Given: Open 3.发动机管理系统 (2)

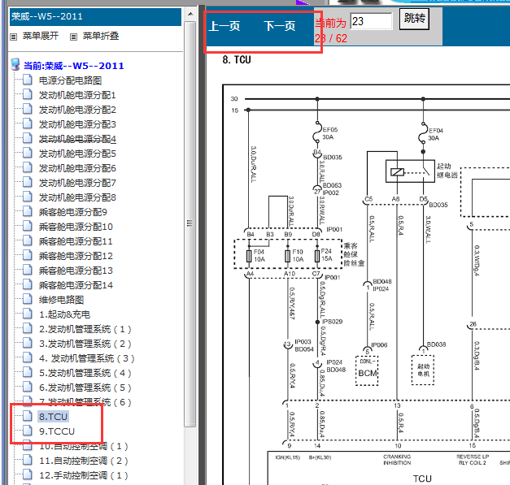Looking at the screenshot, I should (x=85, y=344).
